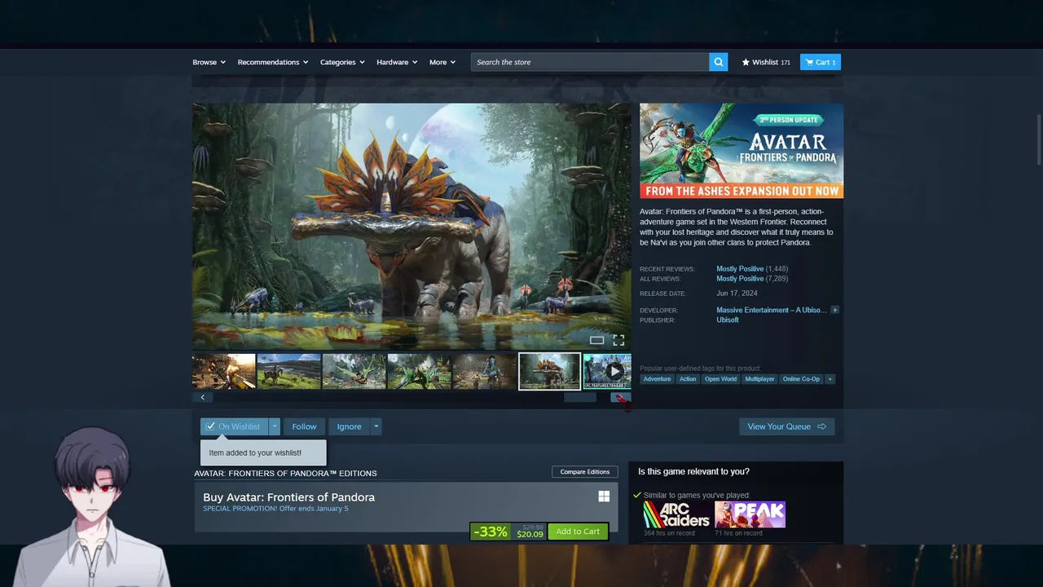
Task: Enter fullscreen on the screenshot viewer
Action: [618, 340]
